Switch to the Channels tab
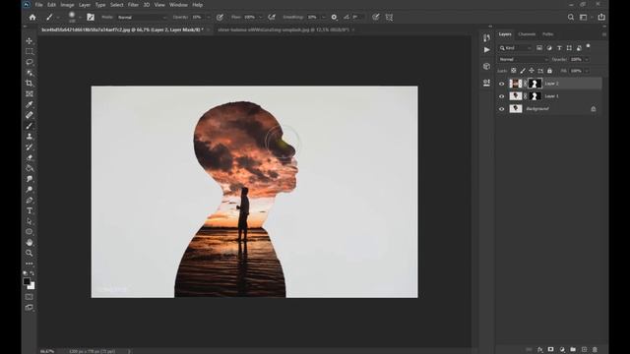The width and height of the screenshot is (630, 354). tap(527, 34)
